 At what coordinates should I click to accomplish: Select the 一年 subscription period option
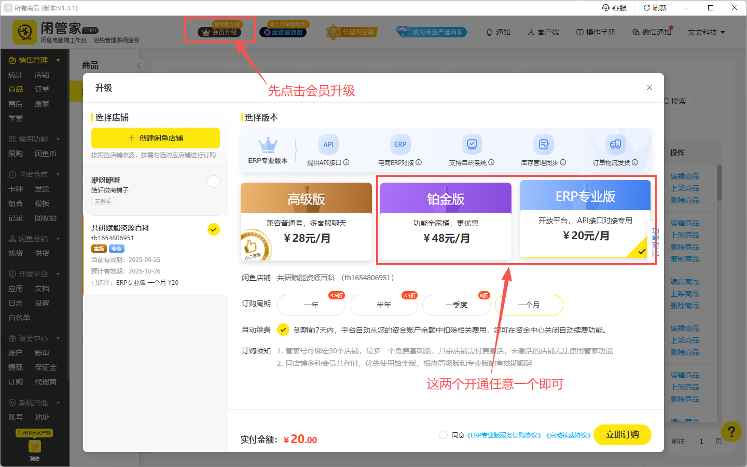click(311, 305)
